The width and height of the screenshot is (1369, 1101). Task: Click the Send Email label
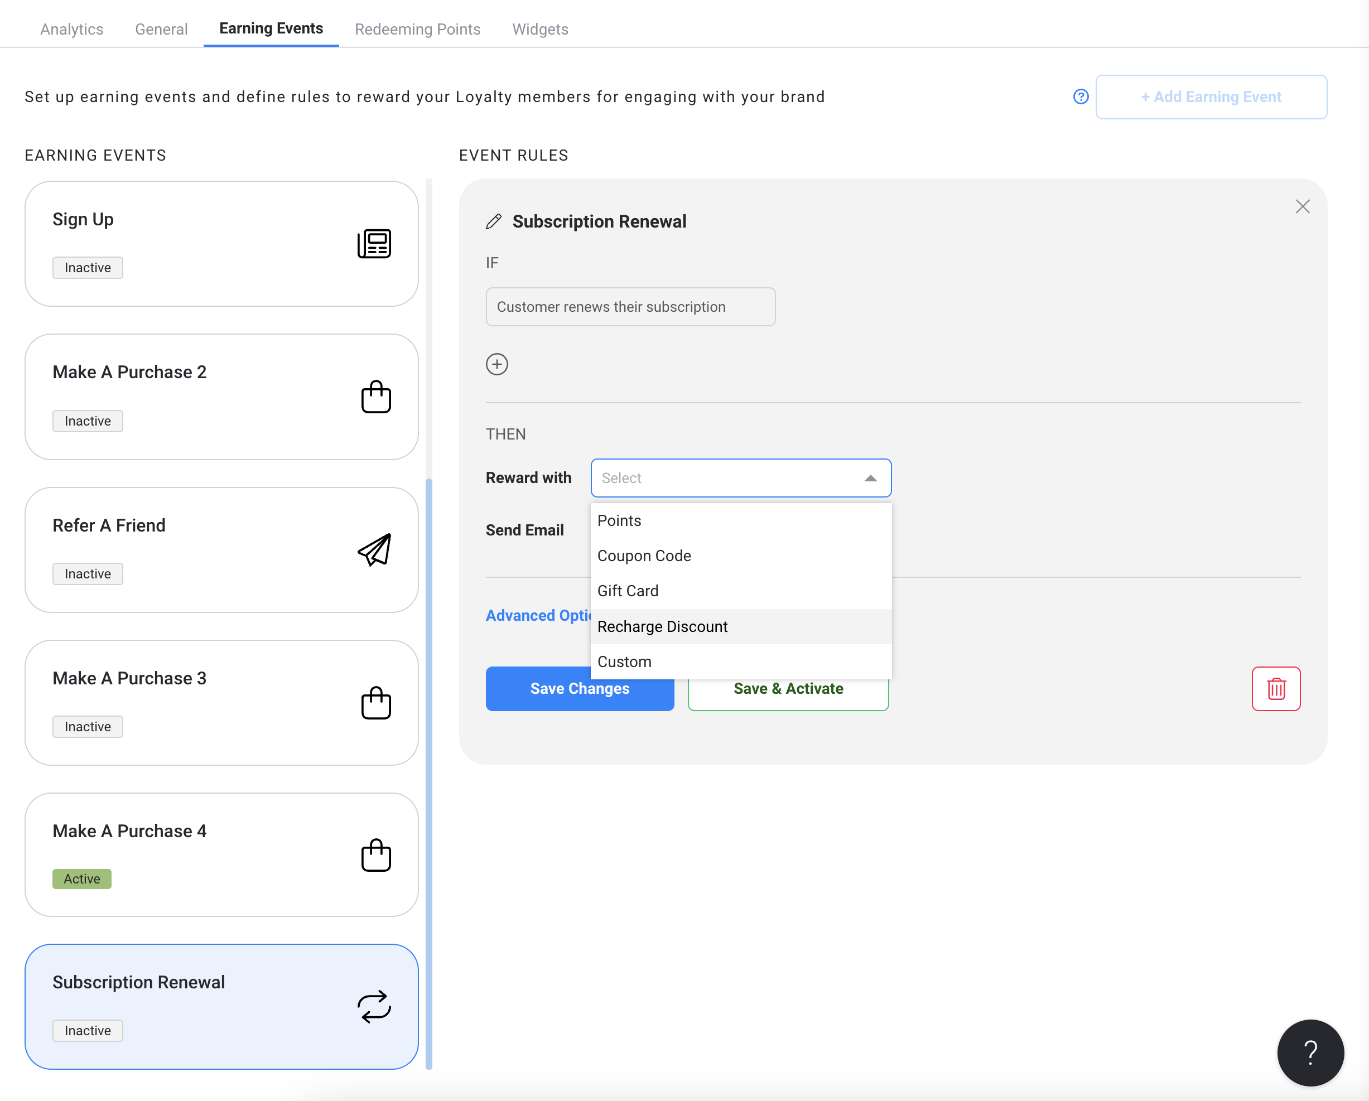pyautogui.click(x=524, y=530)
